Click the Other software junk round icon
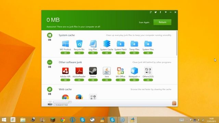 click(x=50, y=62)
